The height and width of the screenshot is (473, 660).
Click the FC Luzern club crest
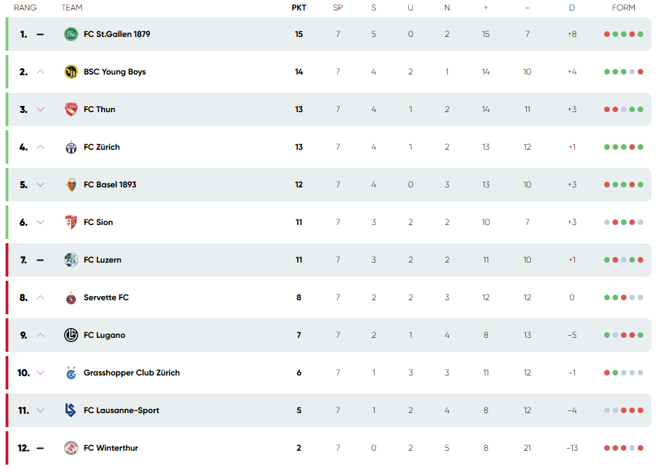[70, 260]
